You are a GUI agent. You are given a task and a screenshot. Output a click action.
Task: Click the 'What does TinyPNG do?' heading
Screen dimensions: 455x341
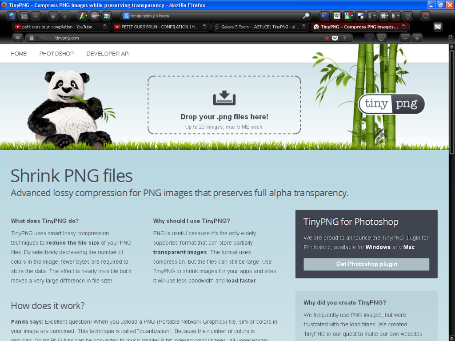click(x=45, y=221)
